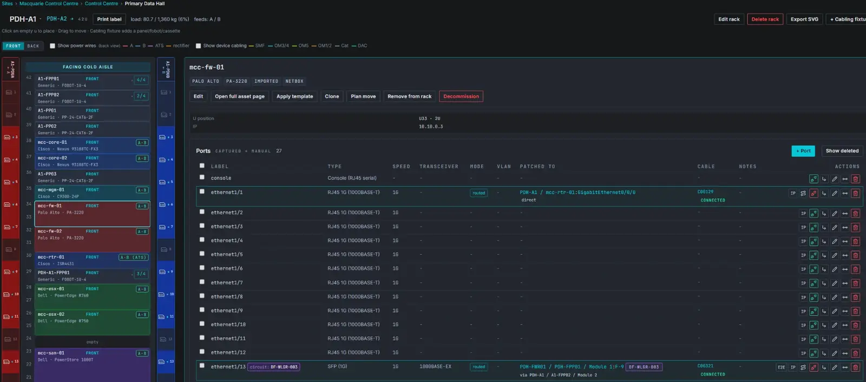Click the corner-arrow icon in ethernet1/9 row
866x382 pixels.
point(824,312)
